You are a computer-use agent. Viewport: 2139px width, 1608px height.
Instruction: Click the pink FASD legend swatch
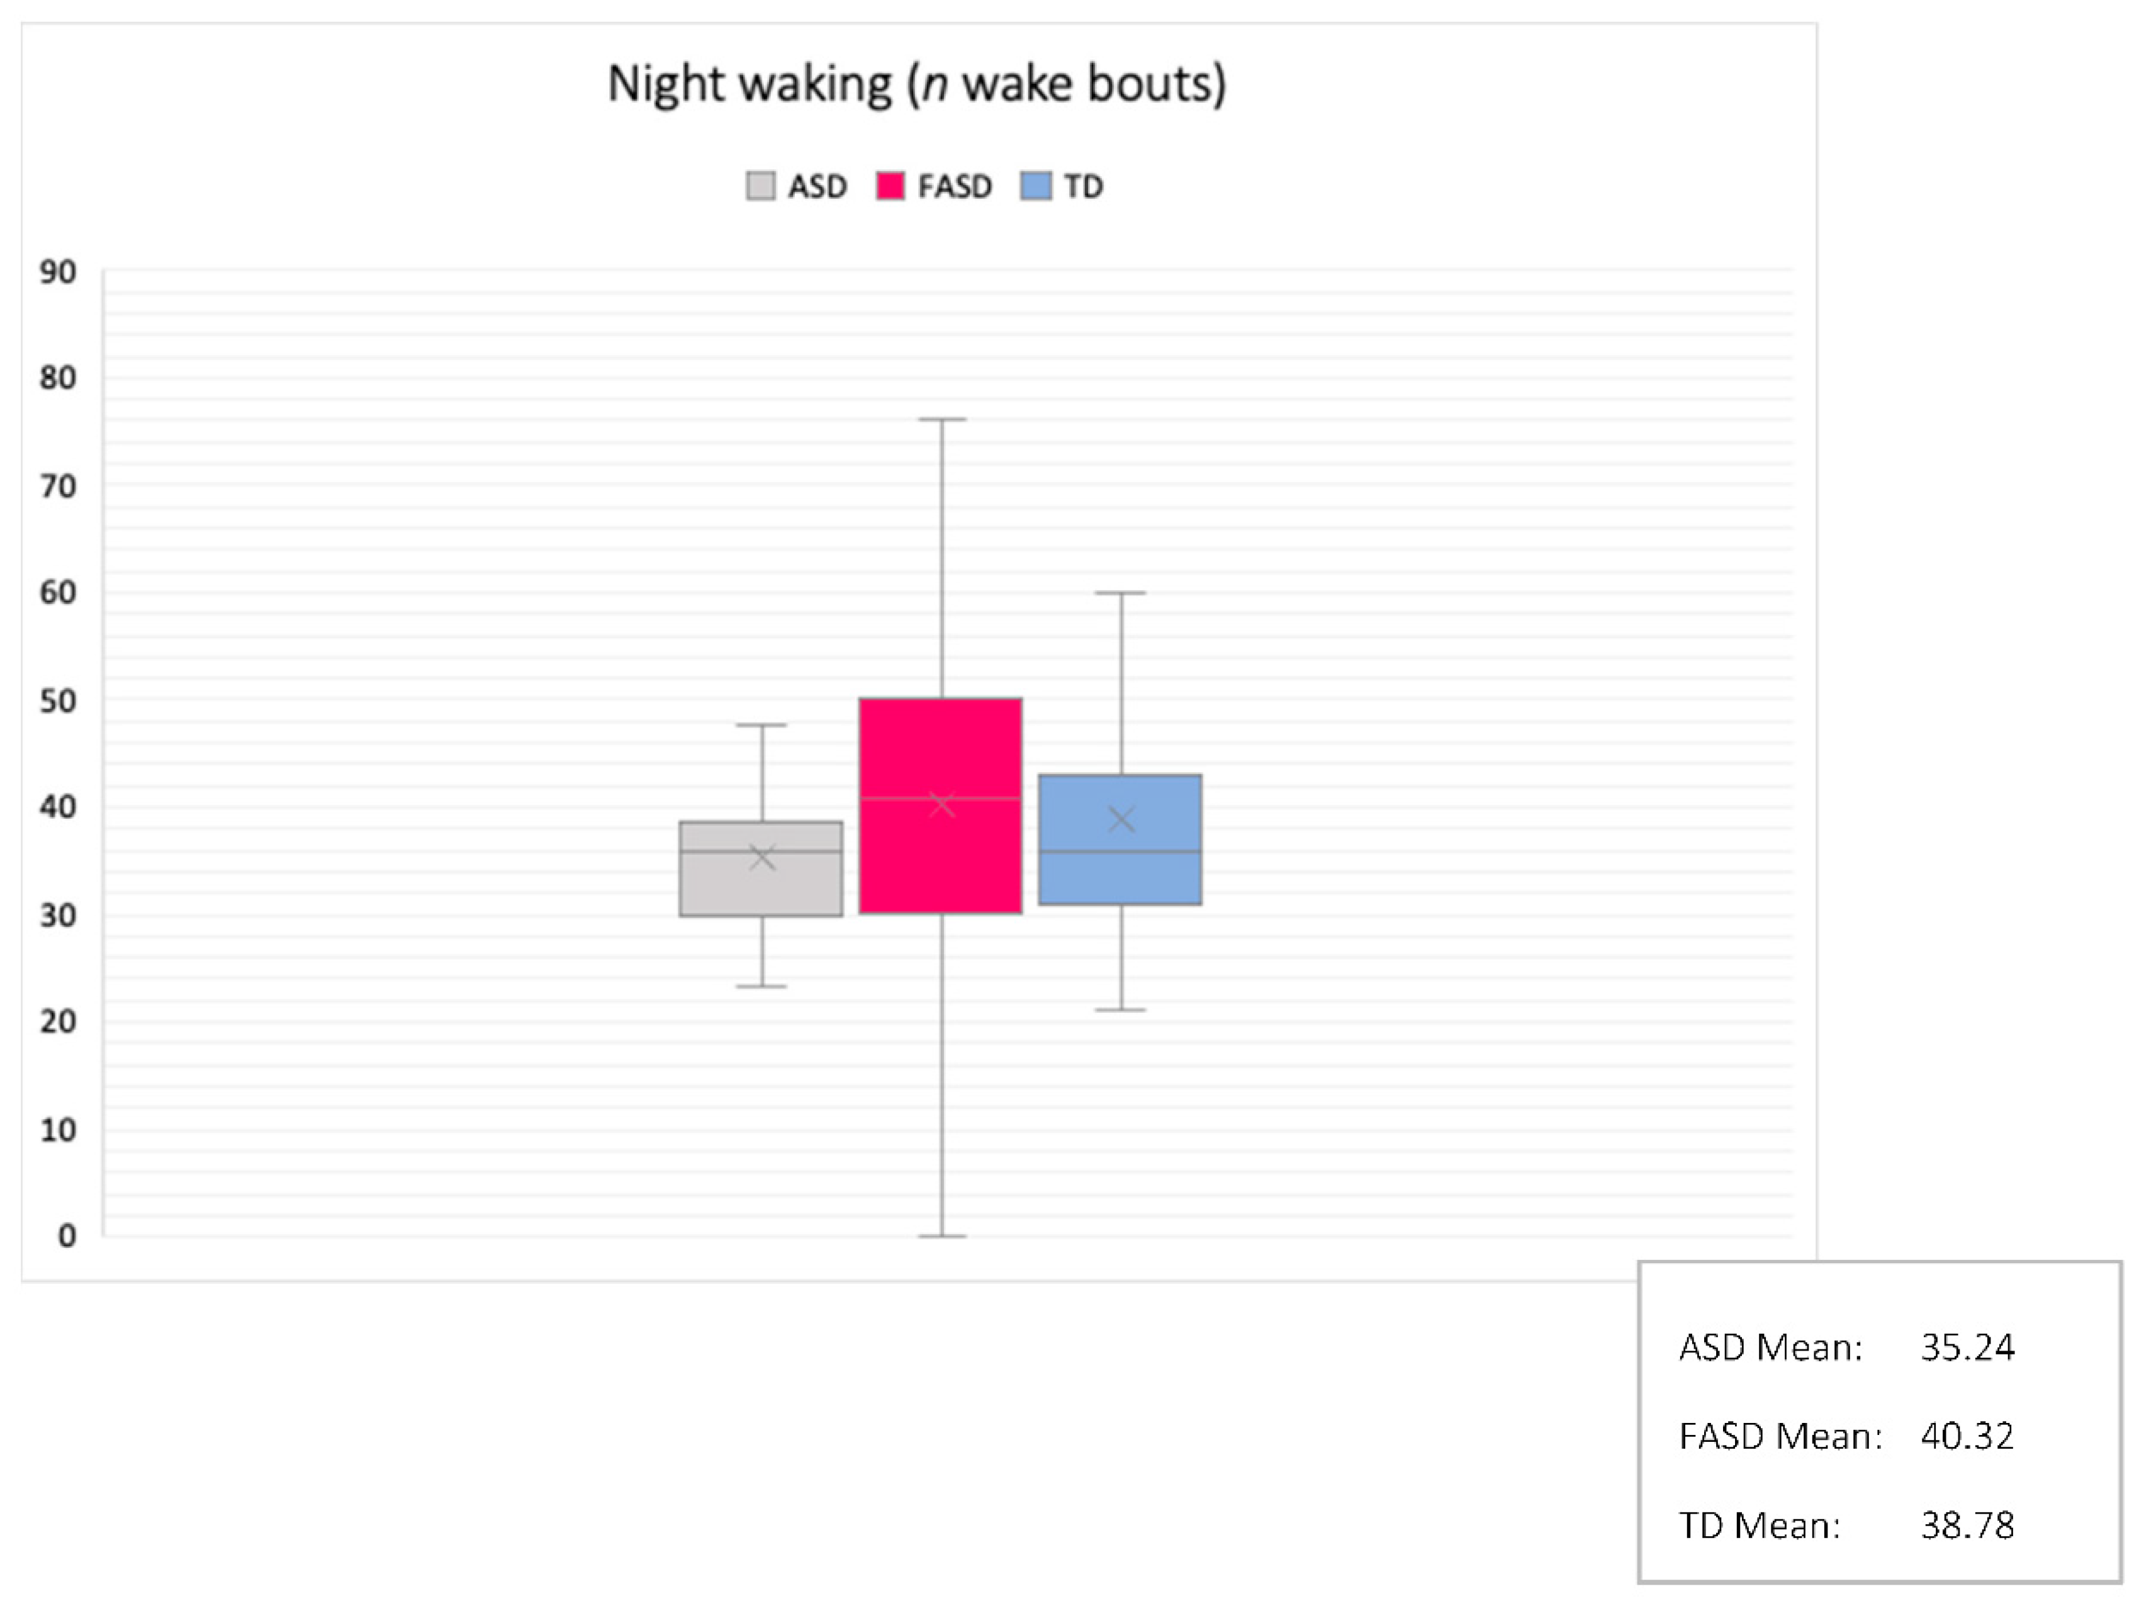click(x=890, y=186)
